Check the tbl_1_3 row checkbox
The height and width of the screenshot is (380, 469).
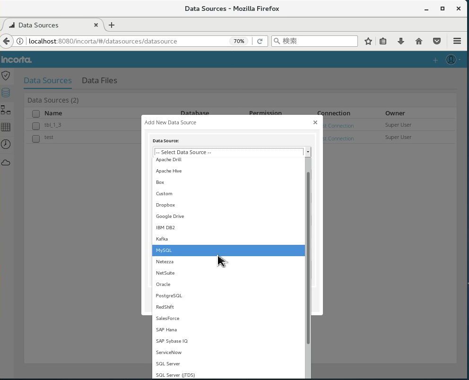[x=36, y=126]
